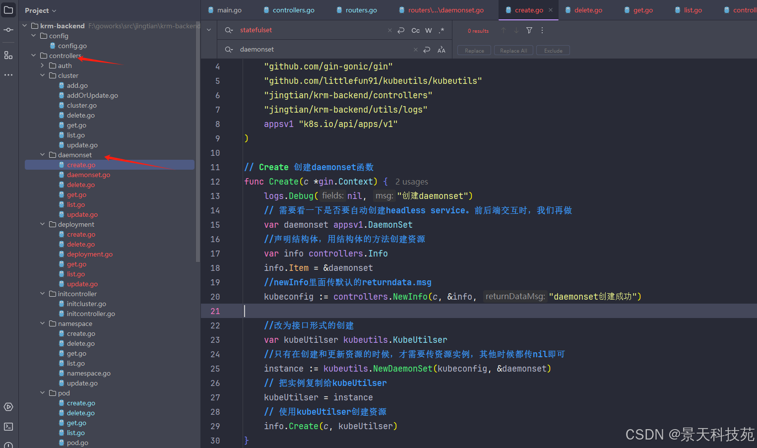Insert new line in the replace field
Image resolution: width=757 pixels, height=448 pixels.
[427, 50]
